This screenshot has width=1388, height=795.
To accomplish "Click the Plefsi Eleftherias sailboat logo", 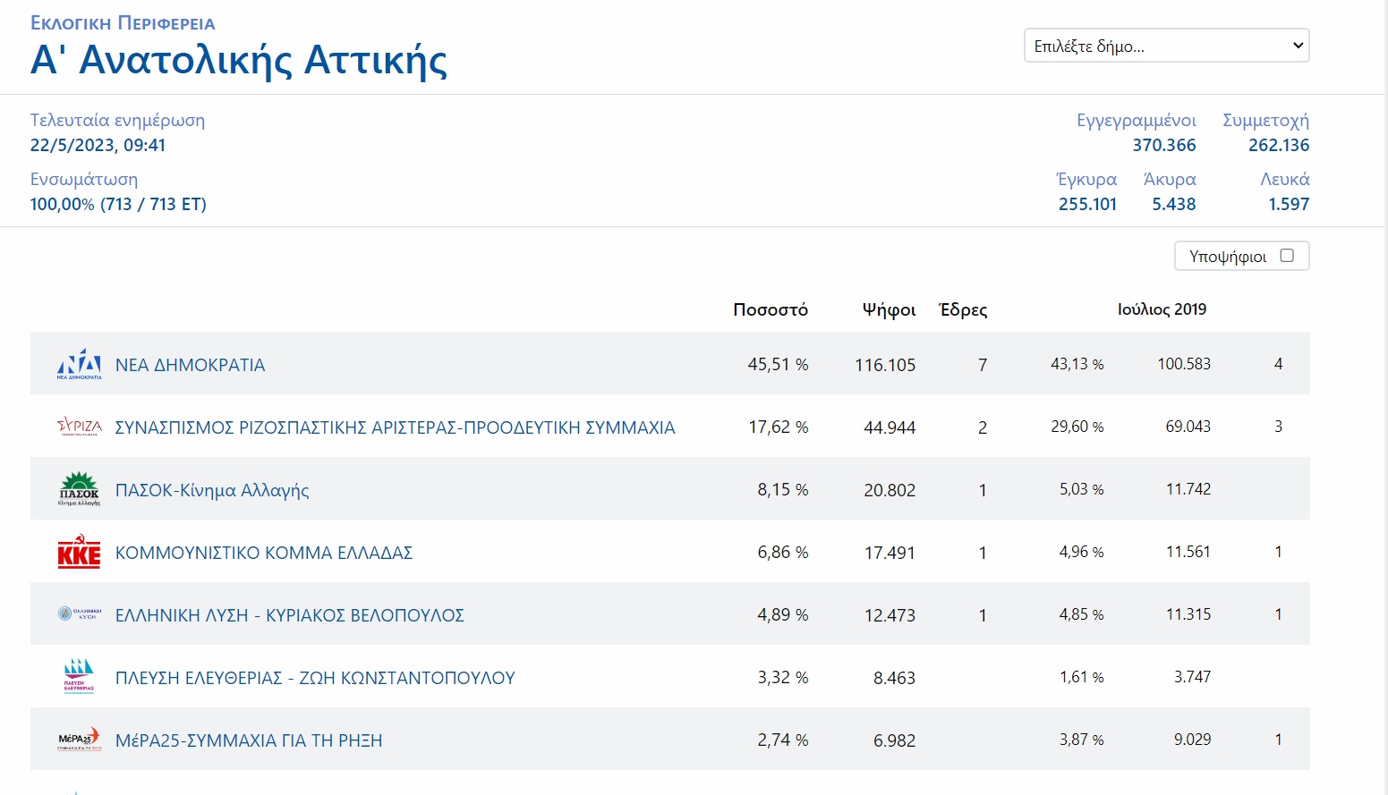I will (80, 676).
